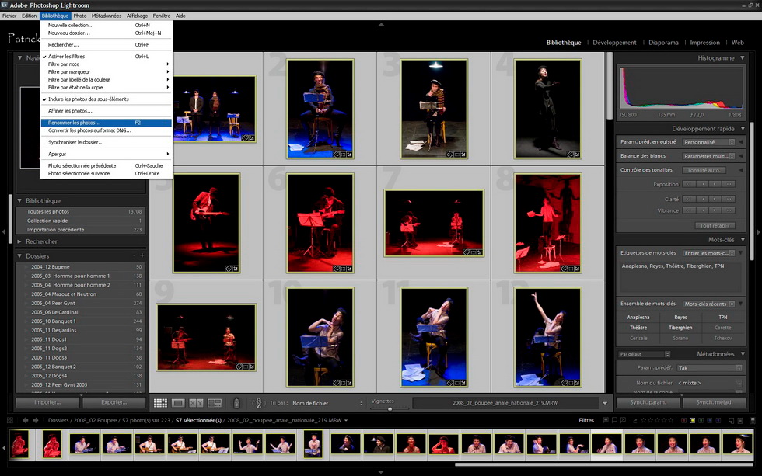This screenshot has height=476, width=762.
Task: Click the 'Importer...' button
Action: (x=47, y=402)
